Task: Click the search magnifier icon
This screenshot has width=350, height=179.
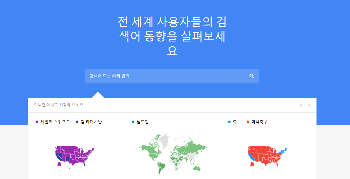Action: (x=251, y=76)
